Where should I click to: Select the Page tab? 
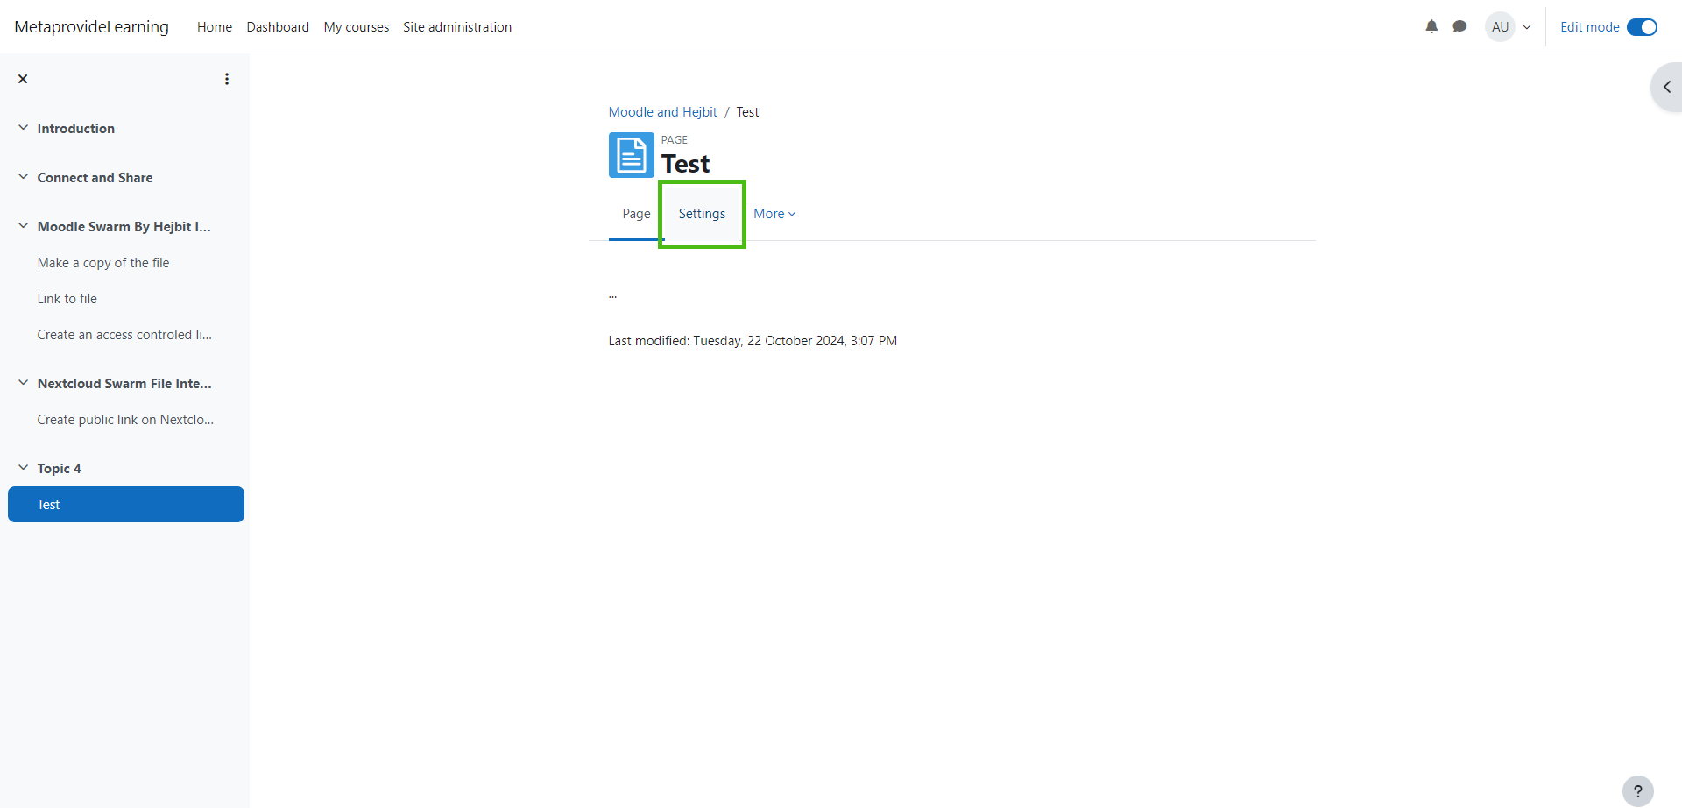coord(636,214)
